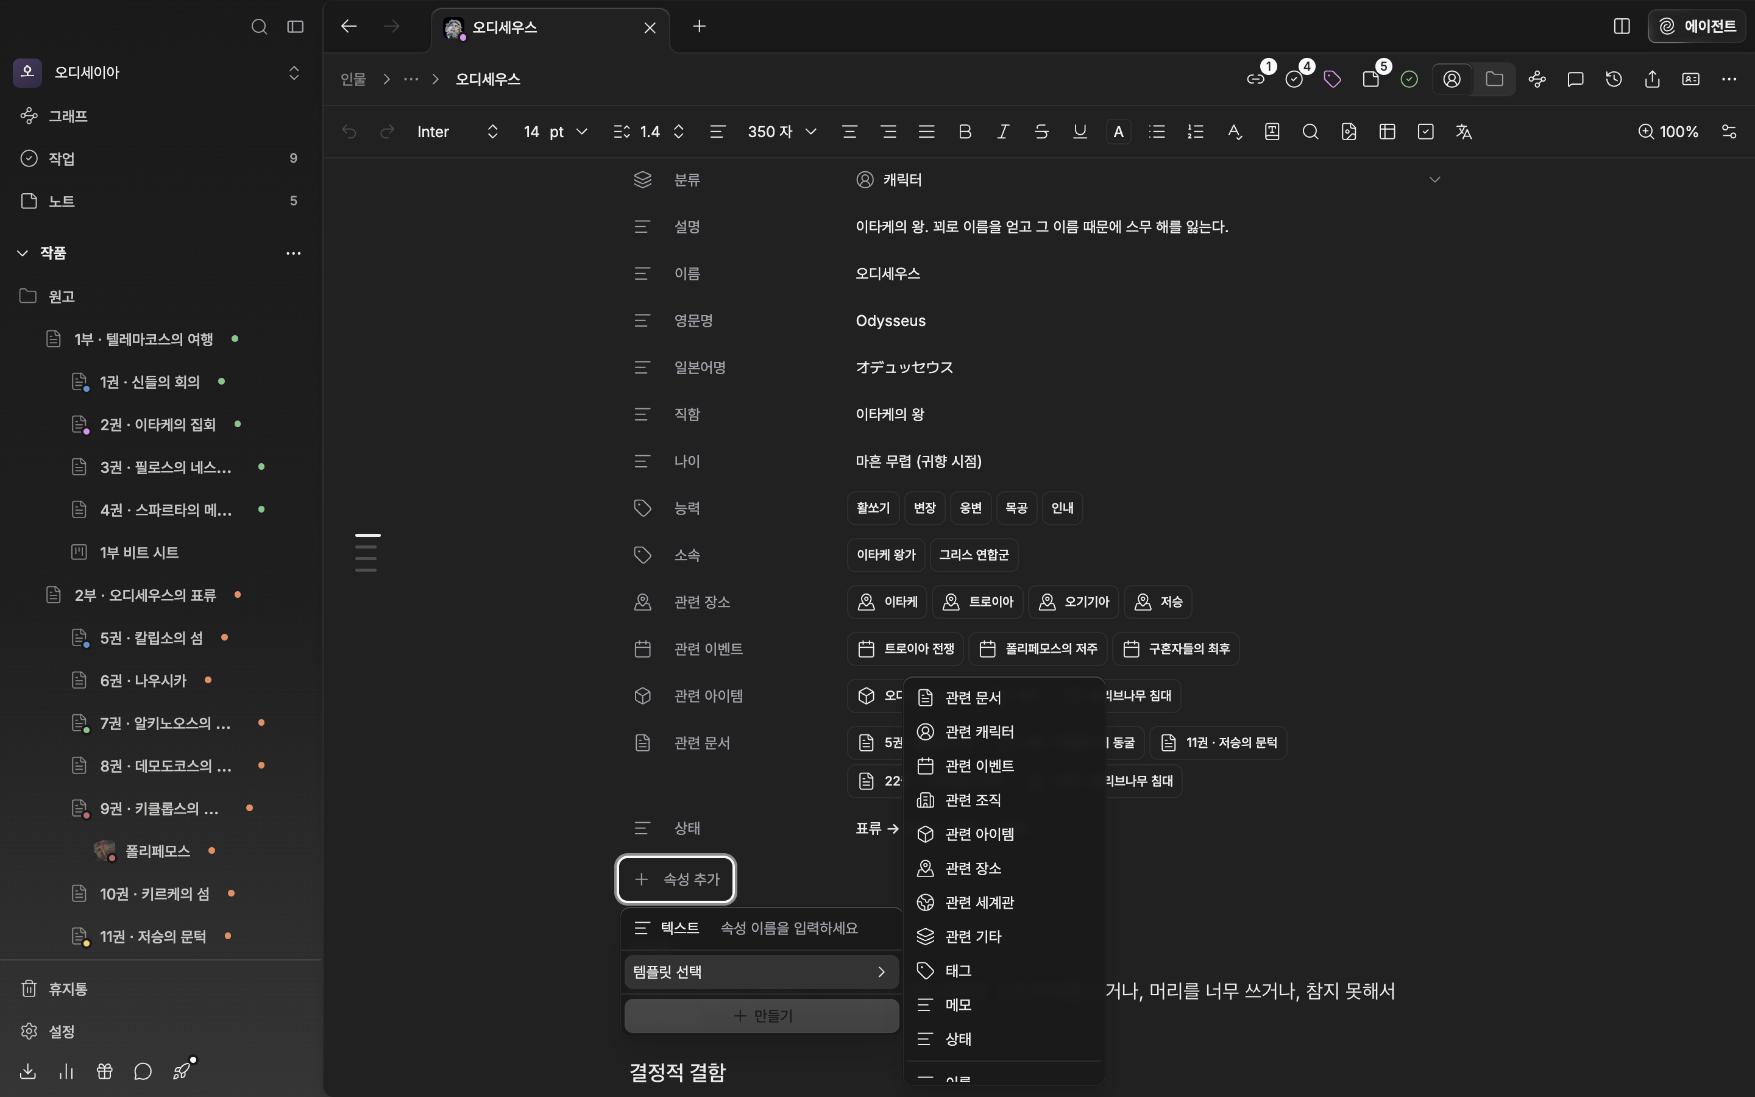Open the 에이전트 panel
Image resolution: width=1755 pixels, height=1097 pixels.
[x=1697, y=26]
